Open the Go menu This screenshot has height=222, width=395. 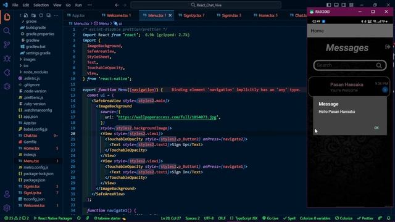69,5
